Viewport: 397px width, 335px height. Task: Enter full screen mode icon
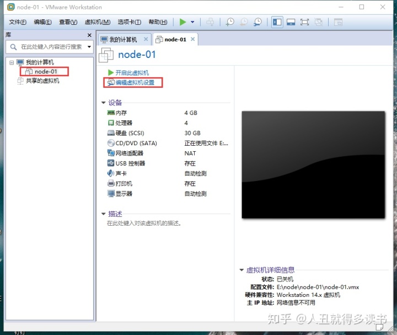pos(304,22)
